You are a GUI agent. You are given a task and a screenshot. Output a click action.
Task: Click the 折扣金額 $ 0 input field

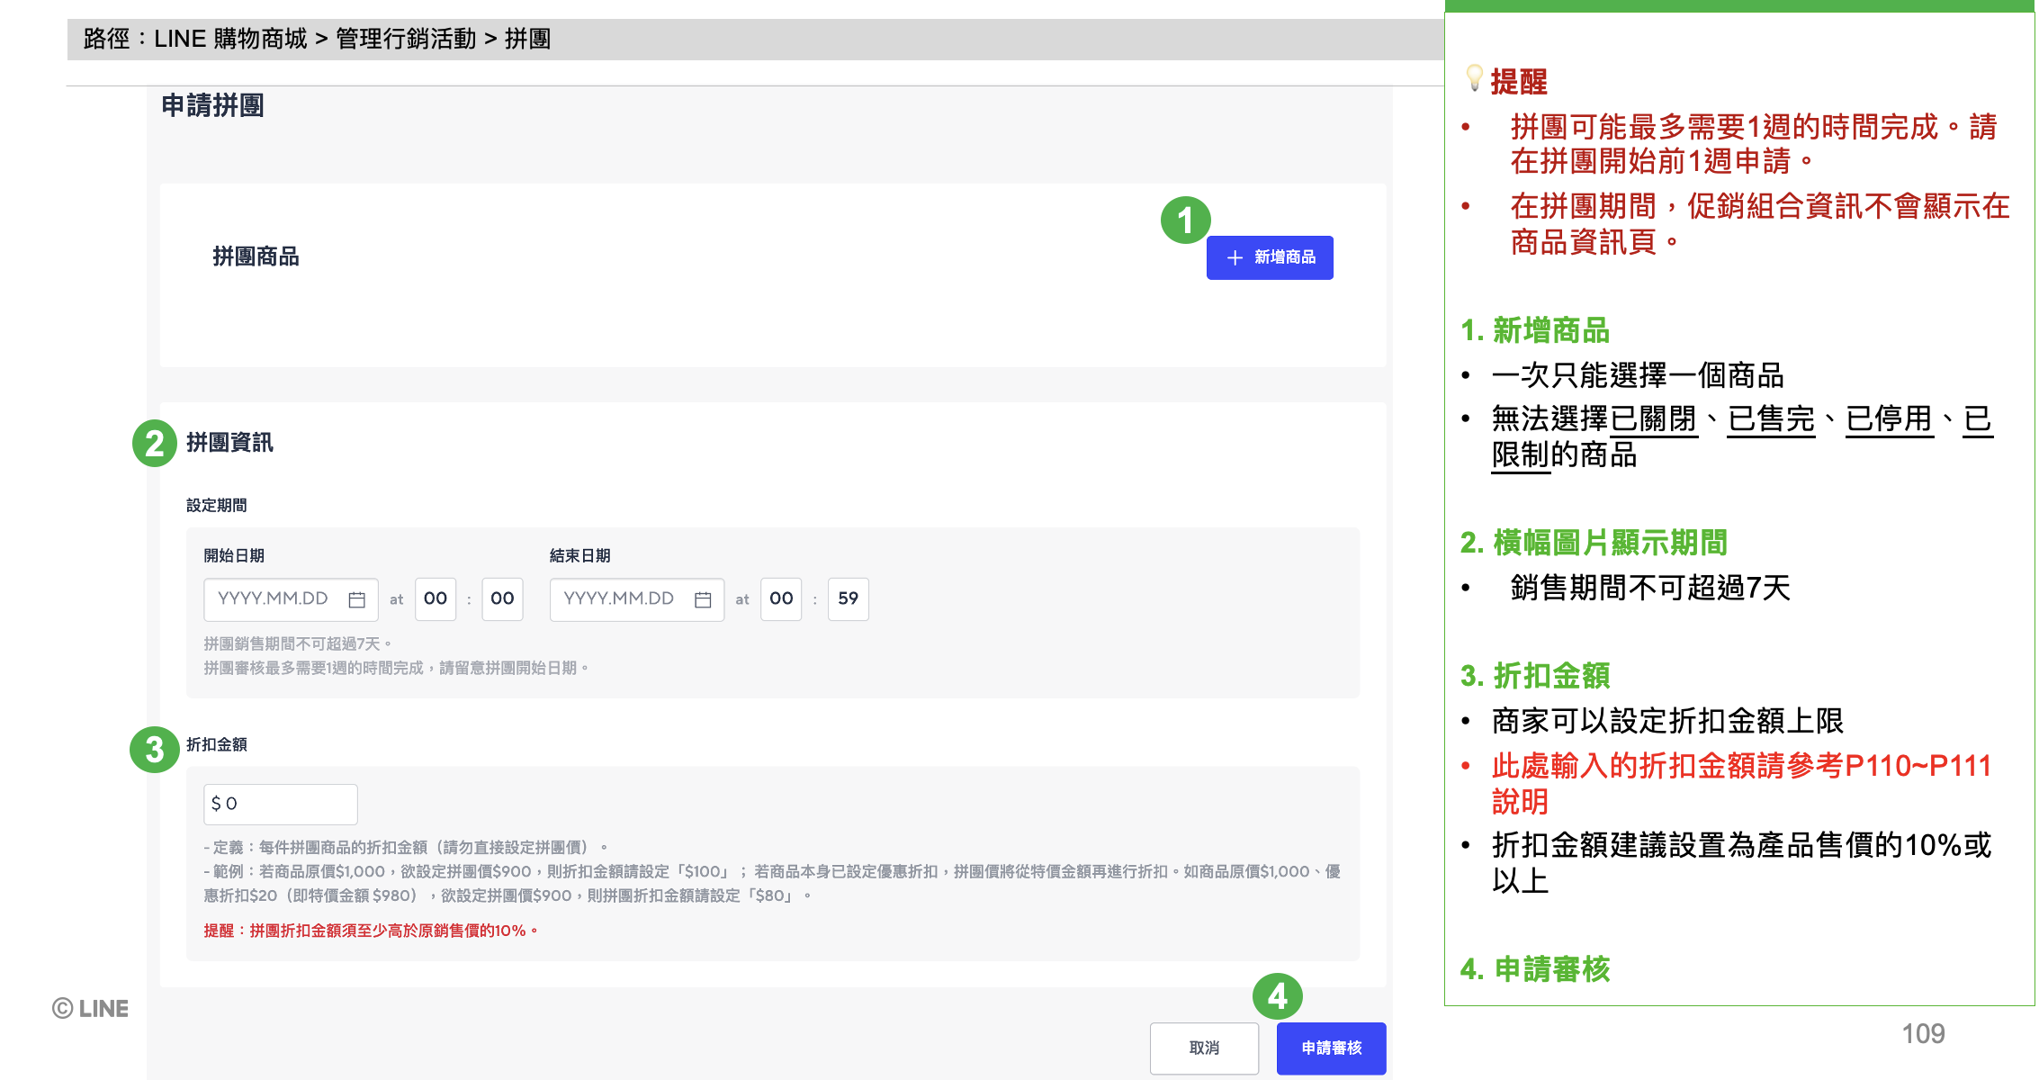tap(281, 804)
